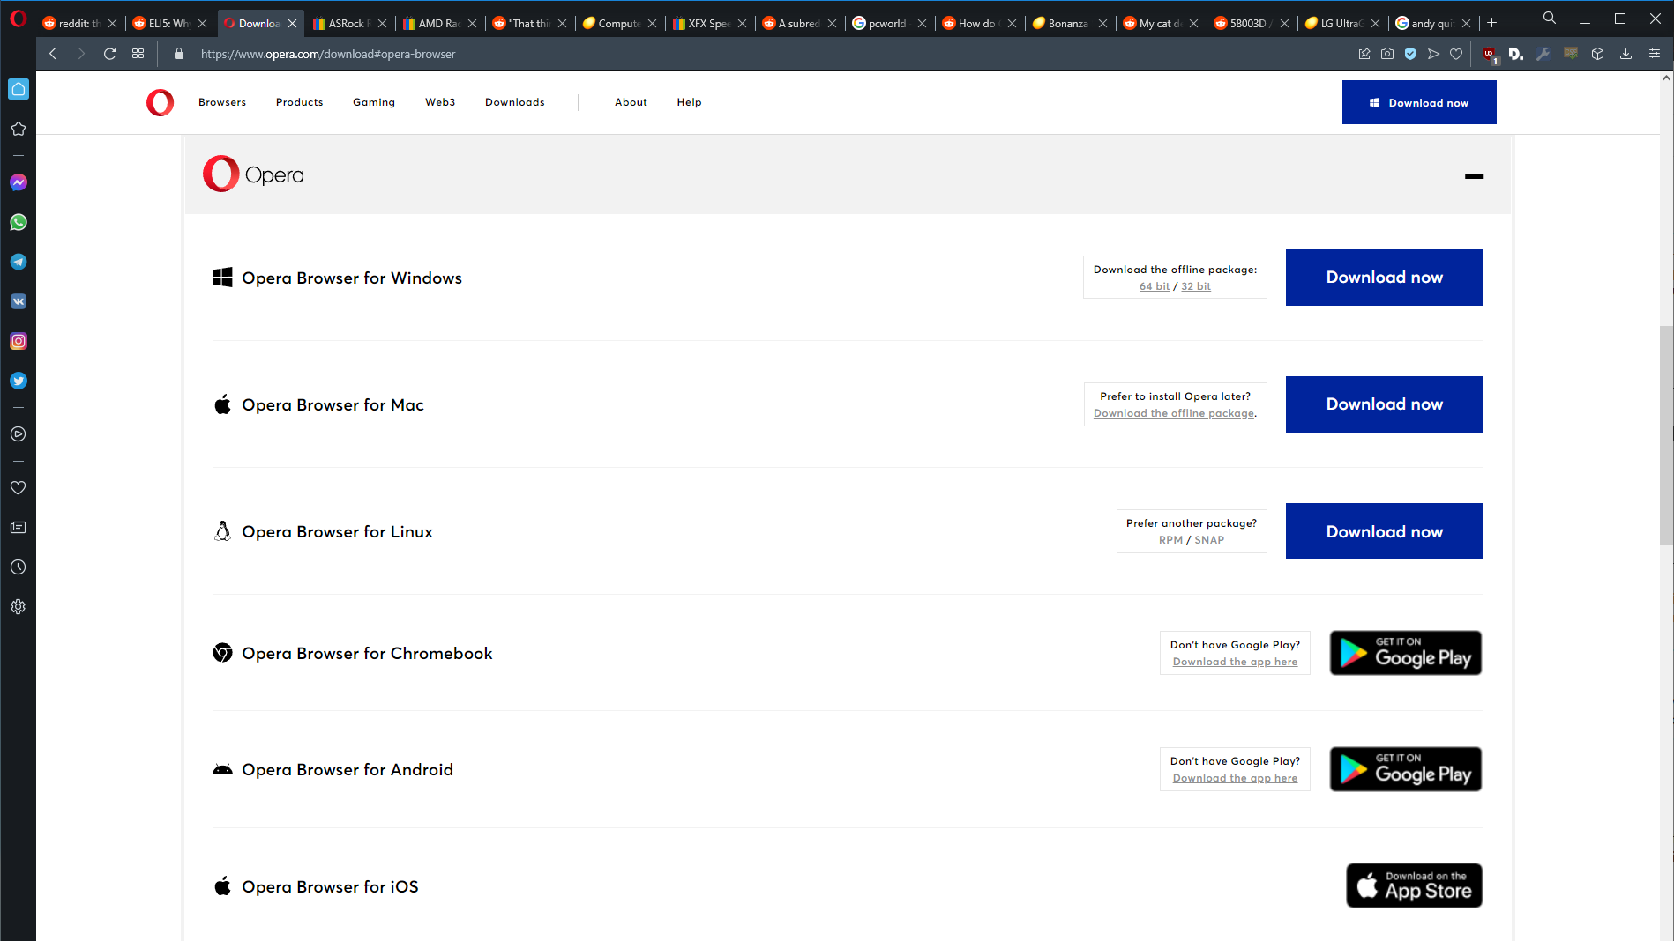Open the Player sidebar icon
Viewport: 1674px width, 941px height.
pyautogui.click(x=19, y=434)
